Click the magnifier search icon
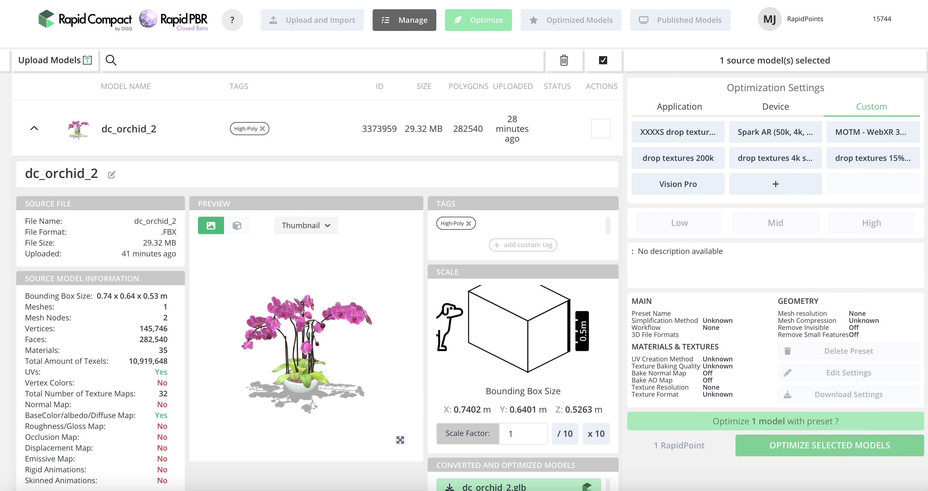 (111, 60)
